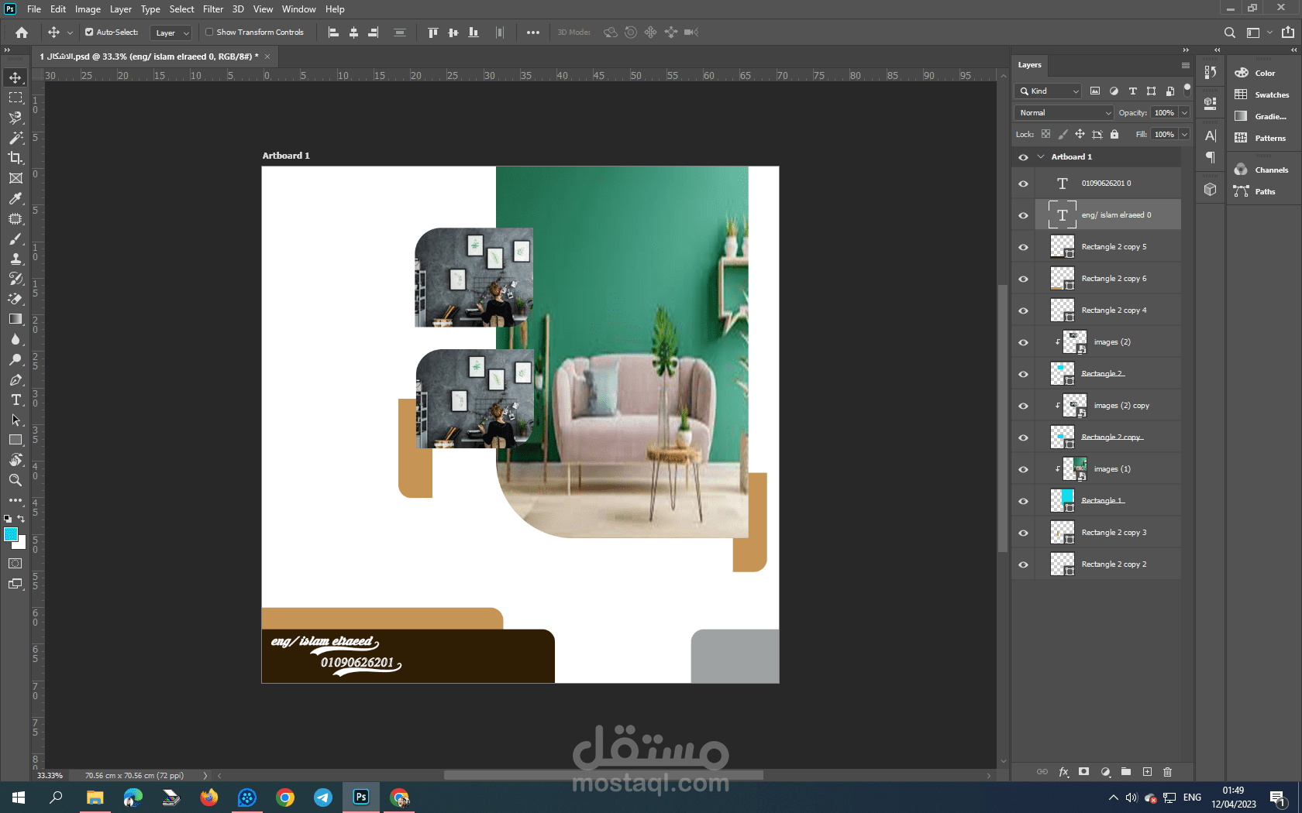Viewport: 1302px width, 813px height.
Task: Enable Show Transform Controls checkbox
Action: [209, 33]
